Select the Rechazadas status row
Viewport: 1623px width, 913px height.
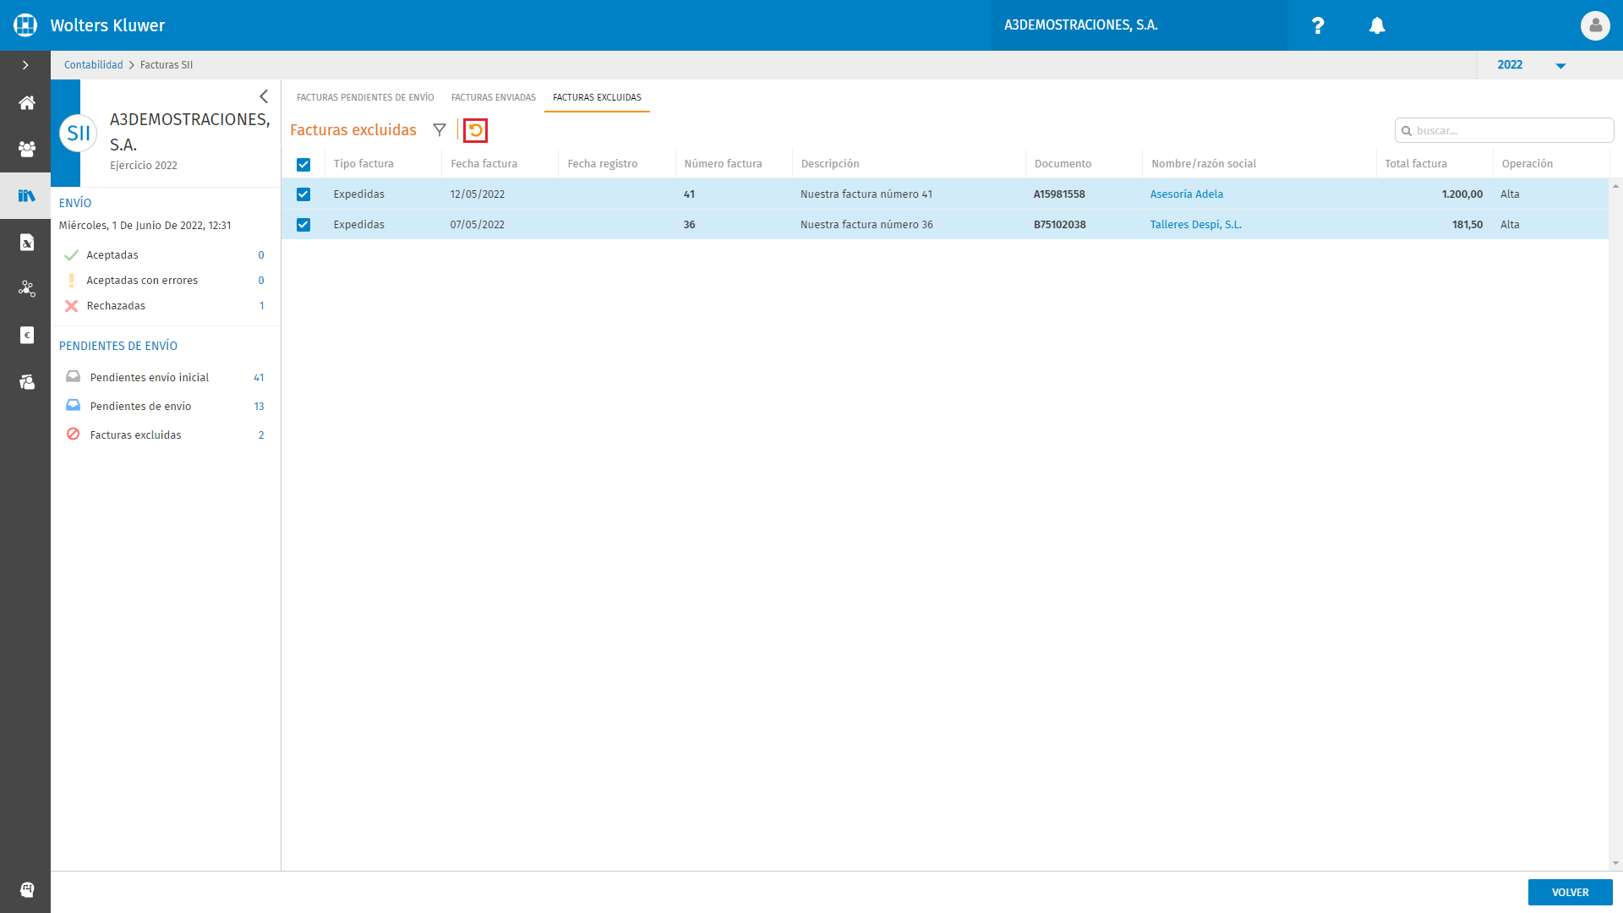(x=166, y=306)
